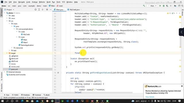Go to previous highlighted error arrow
The image size is (184, 103).
click(x=177, y=13)
